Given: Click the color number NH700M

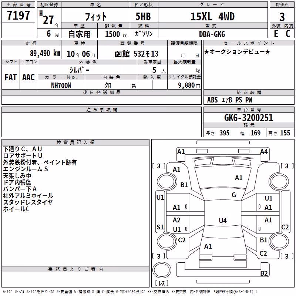Looking at the screenshot, I should tap(61, 85).
